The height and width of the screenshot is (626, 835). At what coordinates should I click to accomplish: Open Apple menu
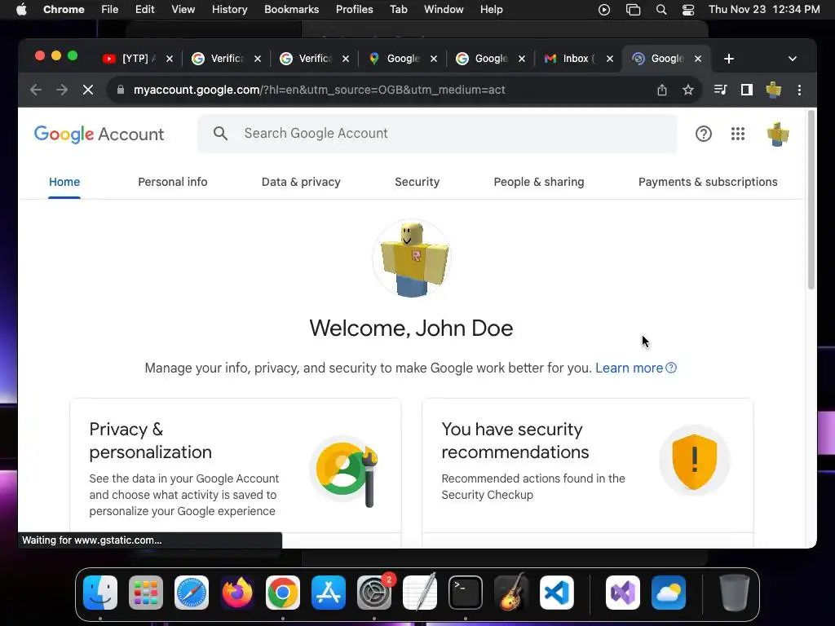pyautogui.click(x=21, y=10)
